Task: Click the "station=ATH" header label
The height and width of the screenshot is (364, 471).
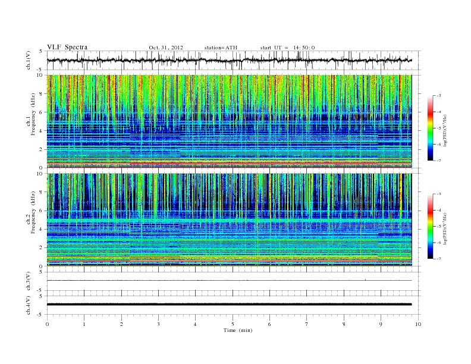Action: [221, 48]
